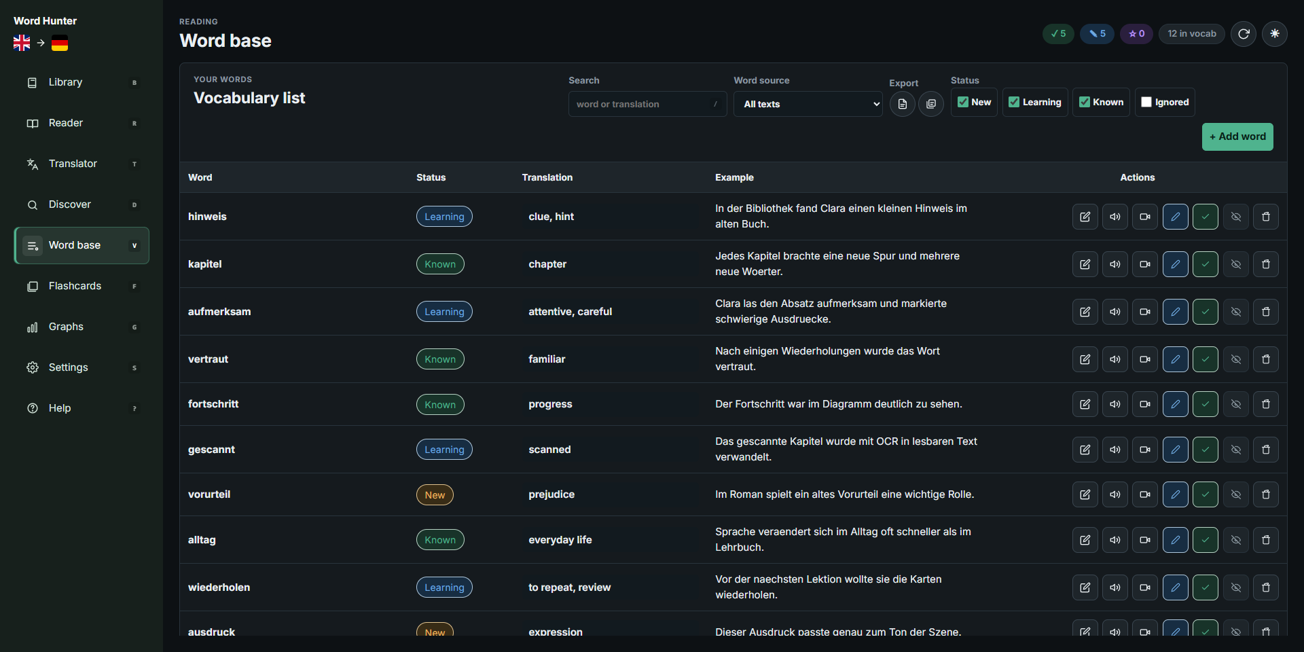This screenshot has height=652, width=1304.
Task: Click the Add word button
Action: [x=1237, y=137]
